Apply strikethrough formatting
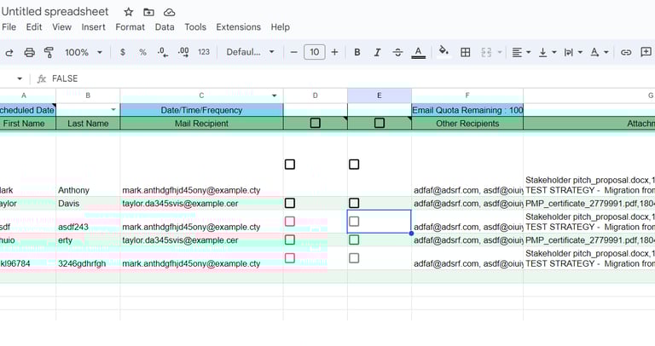 [x=397, y=52]
